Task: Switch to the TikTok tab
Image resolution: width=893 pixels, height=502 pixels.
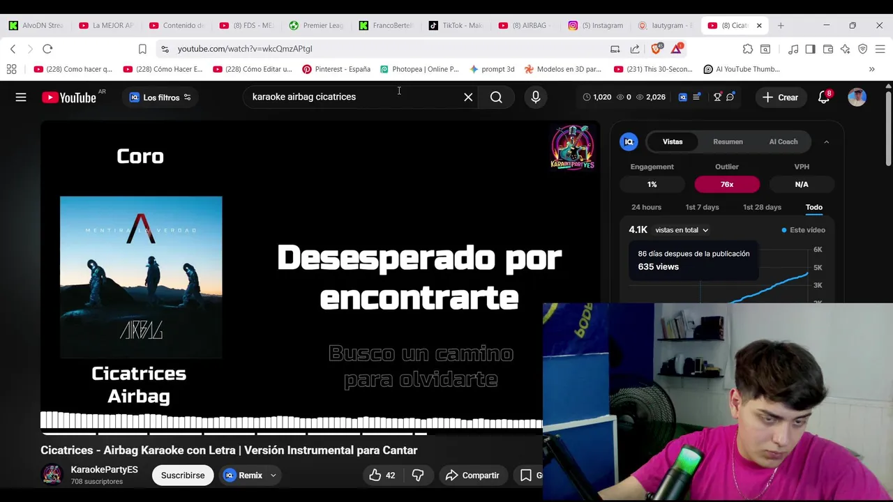Action: tap(456, 25)
